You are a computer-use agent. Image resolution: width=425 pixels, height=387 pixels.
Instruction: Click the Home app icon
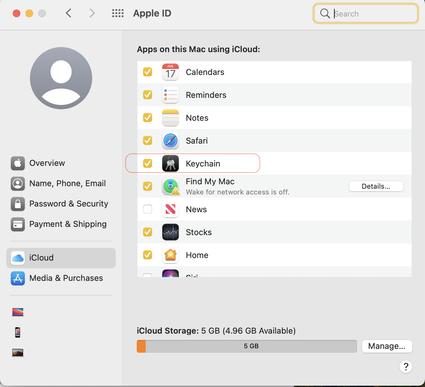[x=171, y=255]
